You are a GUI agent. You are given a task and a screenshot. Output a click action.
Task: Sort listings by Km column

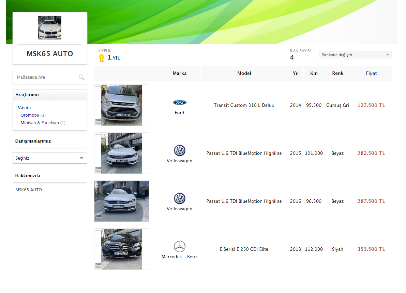click(314, 74)
